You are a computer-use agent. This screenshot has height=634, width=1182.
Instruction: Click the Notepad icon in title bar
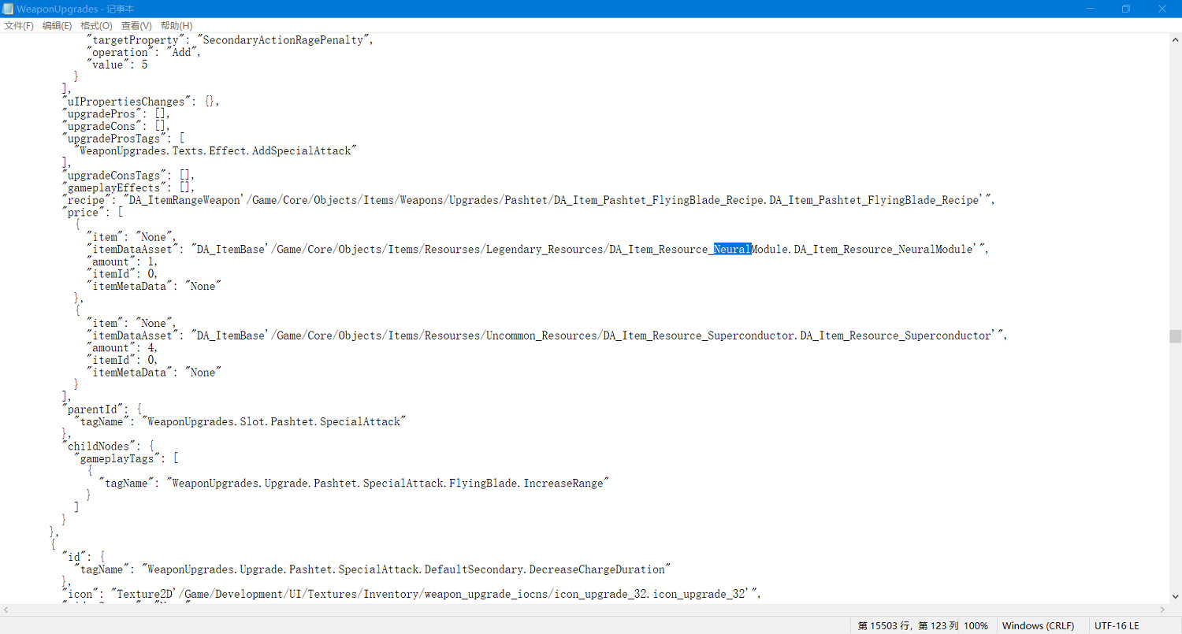[8, 9]
